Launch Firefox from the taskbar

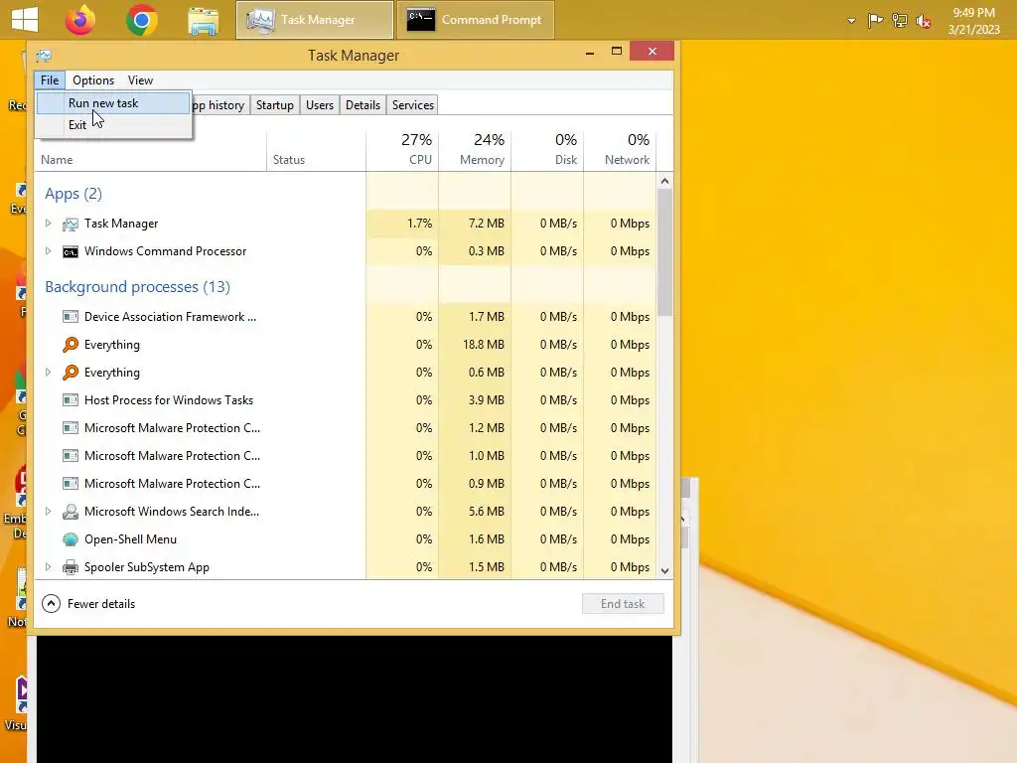pyautogui.click(x=80, y=20)
